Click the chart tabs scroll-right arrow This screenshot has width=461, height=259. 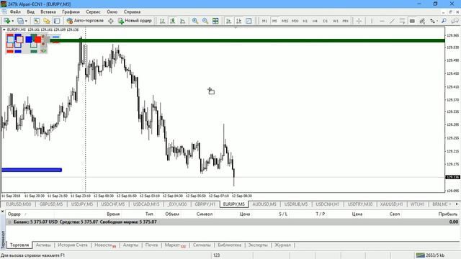pyautogui.click(x=457, y=204)
